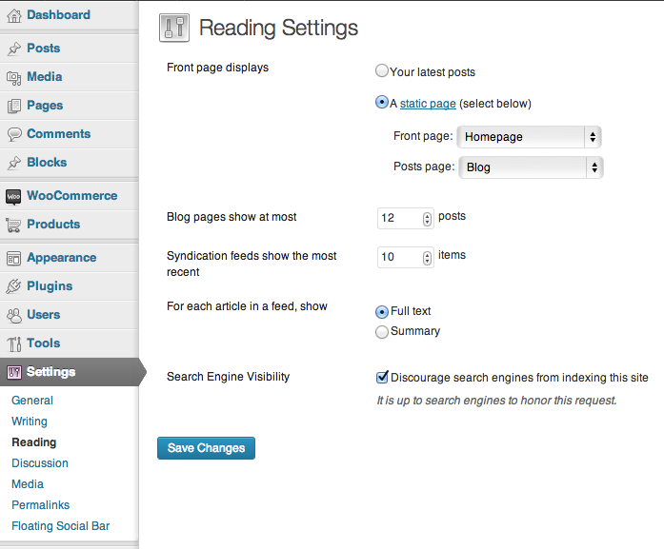The width and height of the screenshot is (664, 549).
Task: Click the Tools wrench icon
Action: point(14,343)
